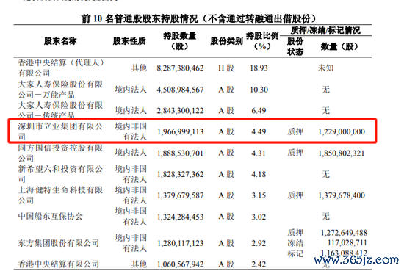Image resolution: width=404 pixels, height=271 pixels.
Task: Select share count 8,287,380,462
Action: pos(180,68)
